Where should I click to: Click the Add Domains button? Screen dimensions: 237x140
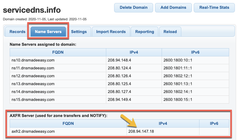(x=173, y=8)
